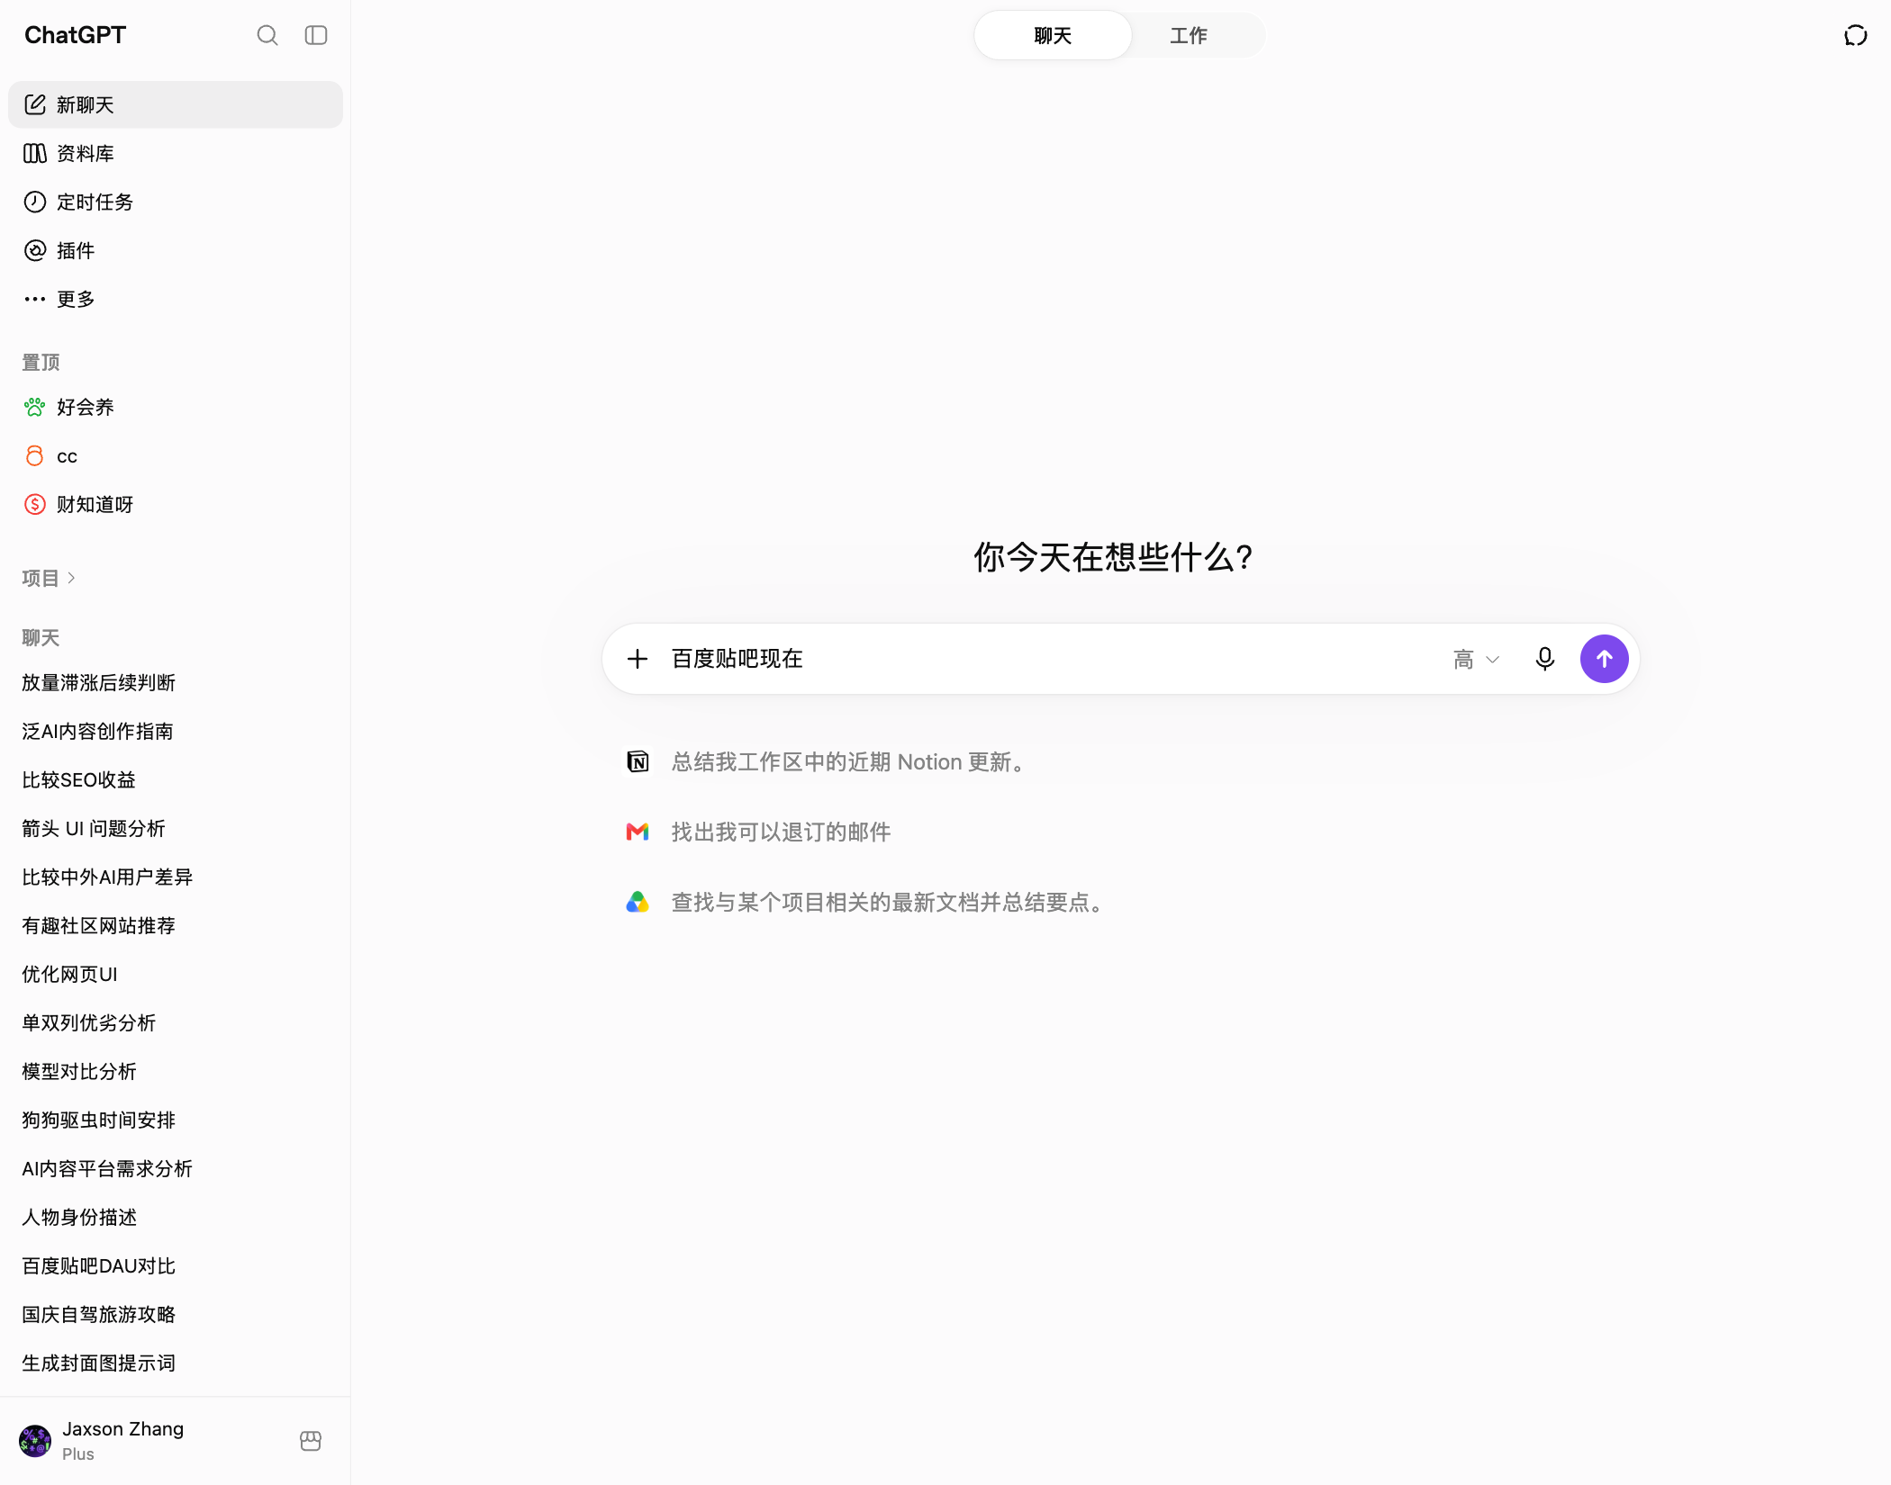Screen dimensions: 1891x1485
Task: Open chat 优化网页UI
Action: [x=176, y=974]
